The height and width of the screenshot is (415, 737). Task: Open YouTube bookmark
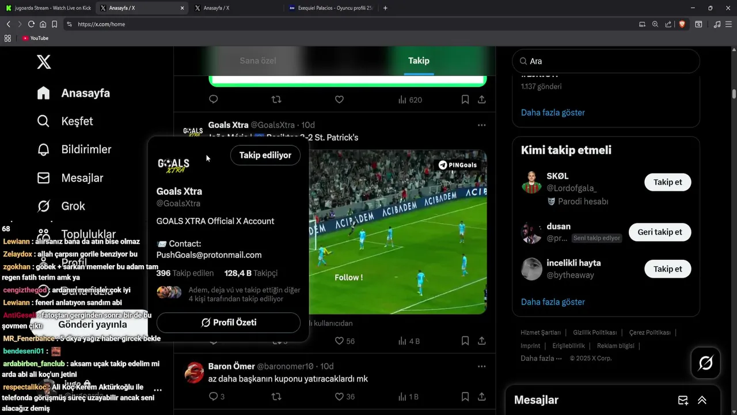(35, 38)
